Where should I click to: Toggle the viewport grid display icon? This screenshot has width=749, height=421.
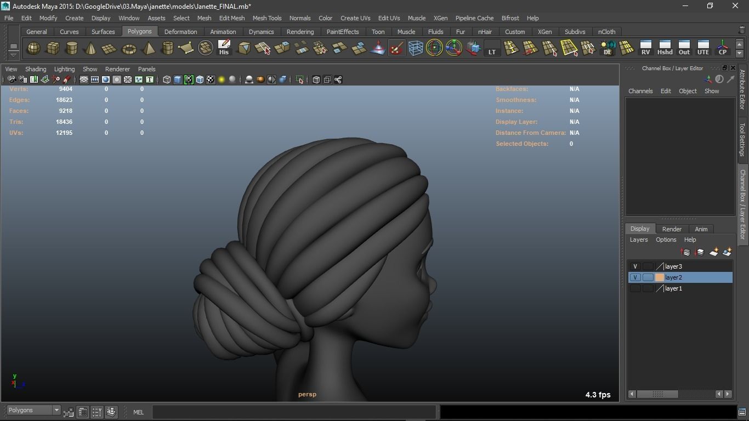pyautogui.click(x=84, y=80)
